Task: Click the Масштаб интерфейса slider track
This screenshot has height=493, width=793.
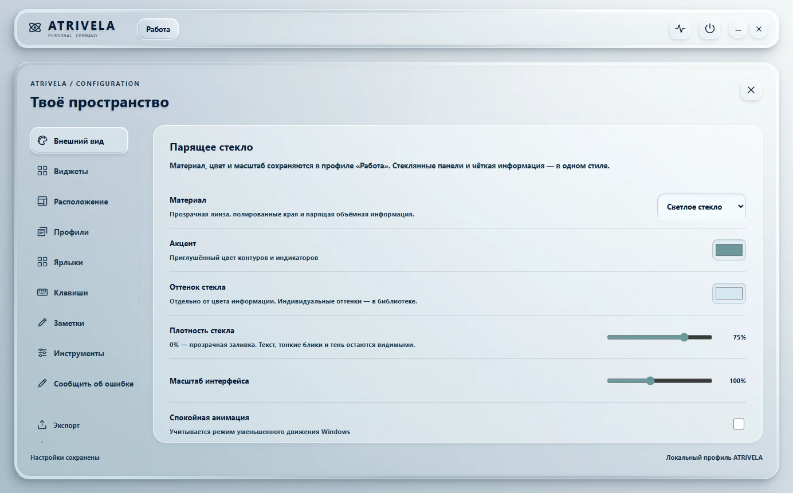Action: pos(659,381)
